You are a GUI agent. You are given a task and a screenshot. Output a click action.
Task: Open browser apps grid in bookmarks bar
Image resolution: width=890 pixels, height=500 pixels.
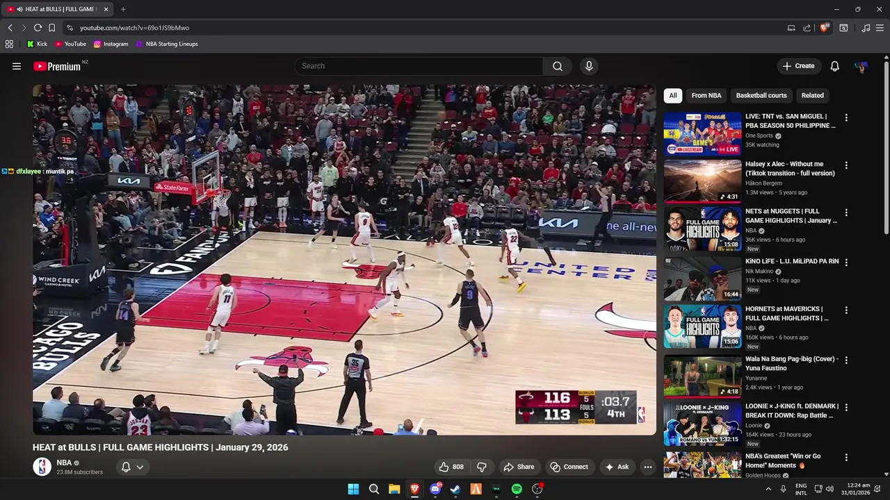(x=9, y=44)
